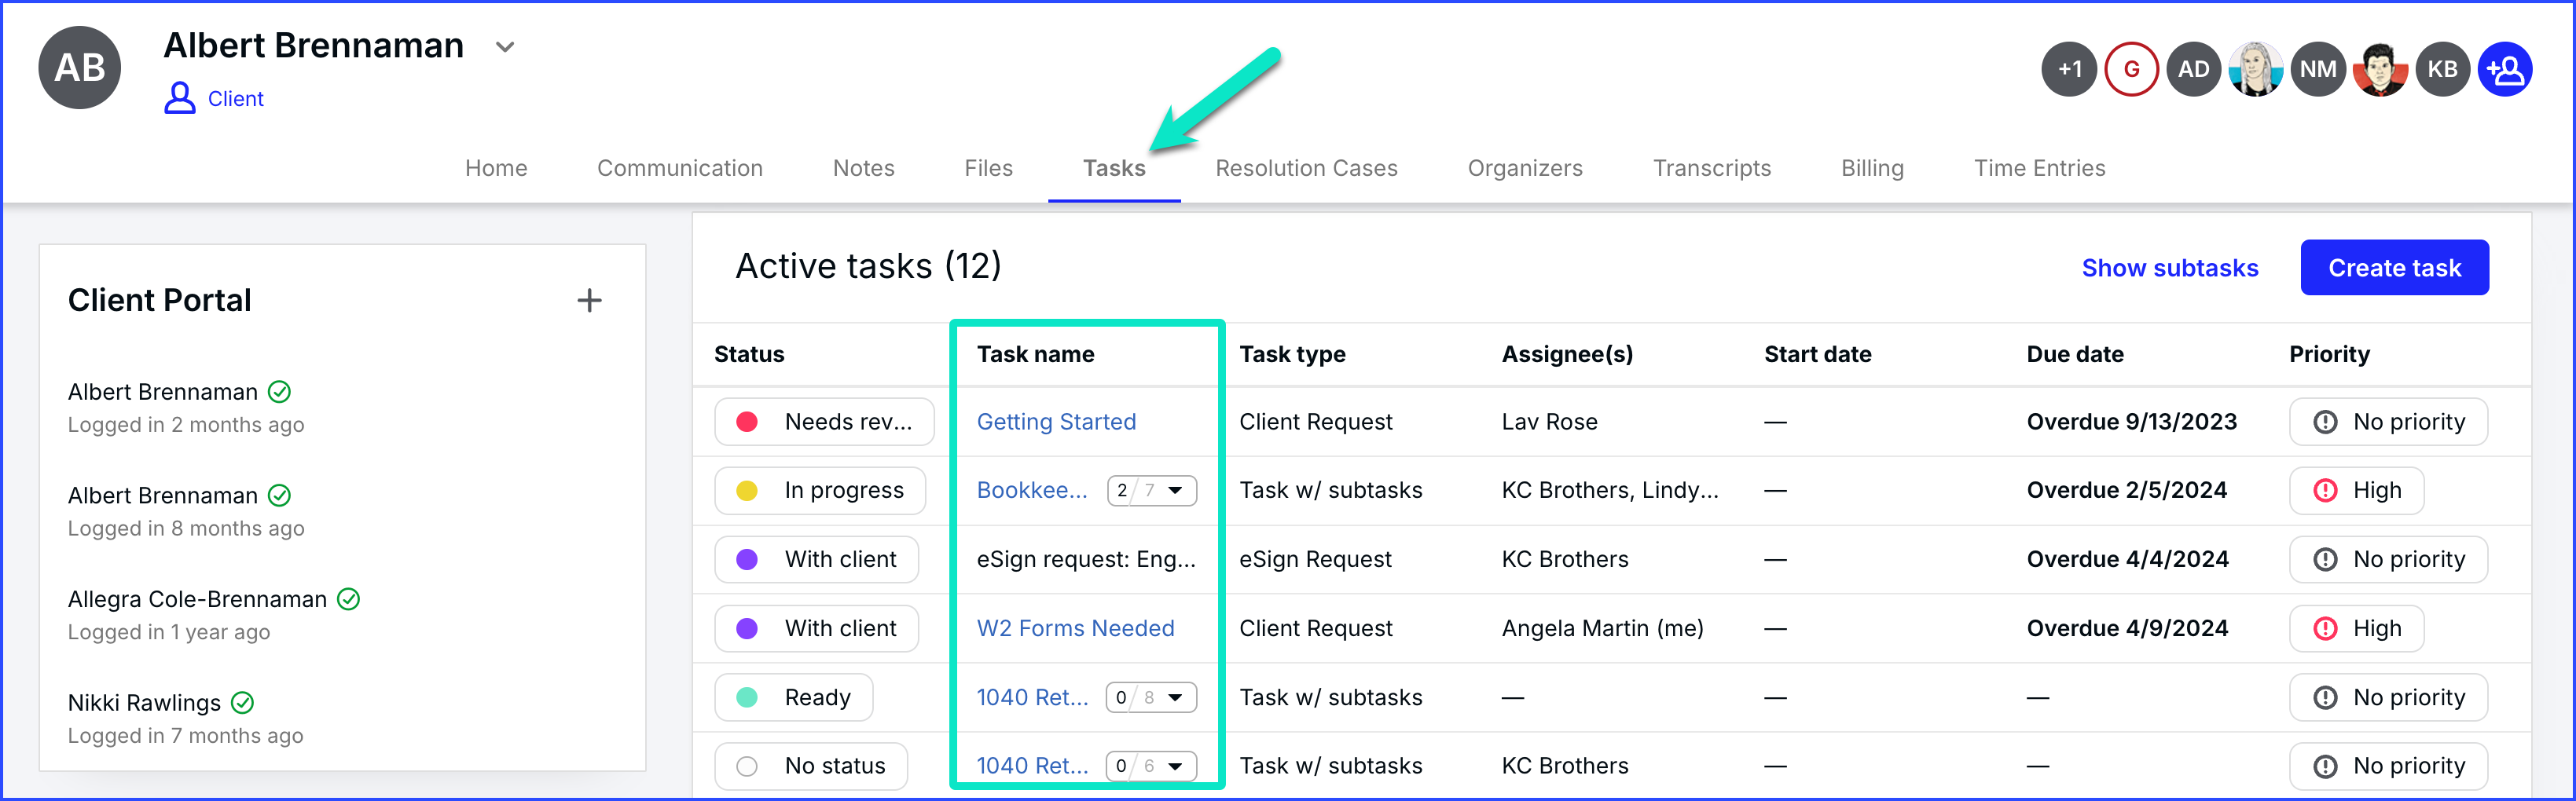
Task: Click the add team member icon
Action: click(x=2504, y=70)
